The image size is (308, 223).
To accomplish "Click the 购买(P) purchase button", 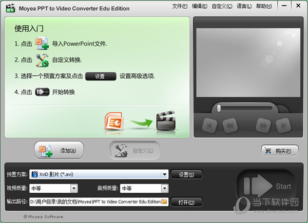I will point(280,151).
